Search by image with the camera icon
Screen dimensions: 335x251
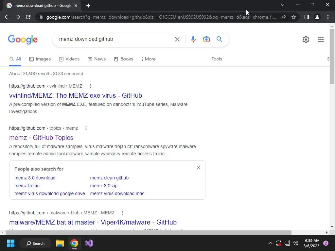tap(206, 39)
